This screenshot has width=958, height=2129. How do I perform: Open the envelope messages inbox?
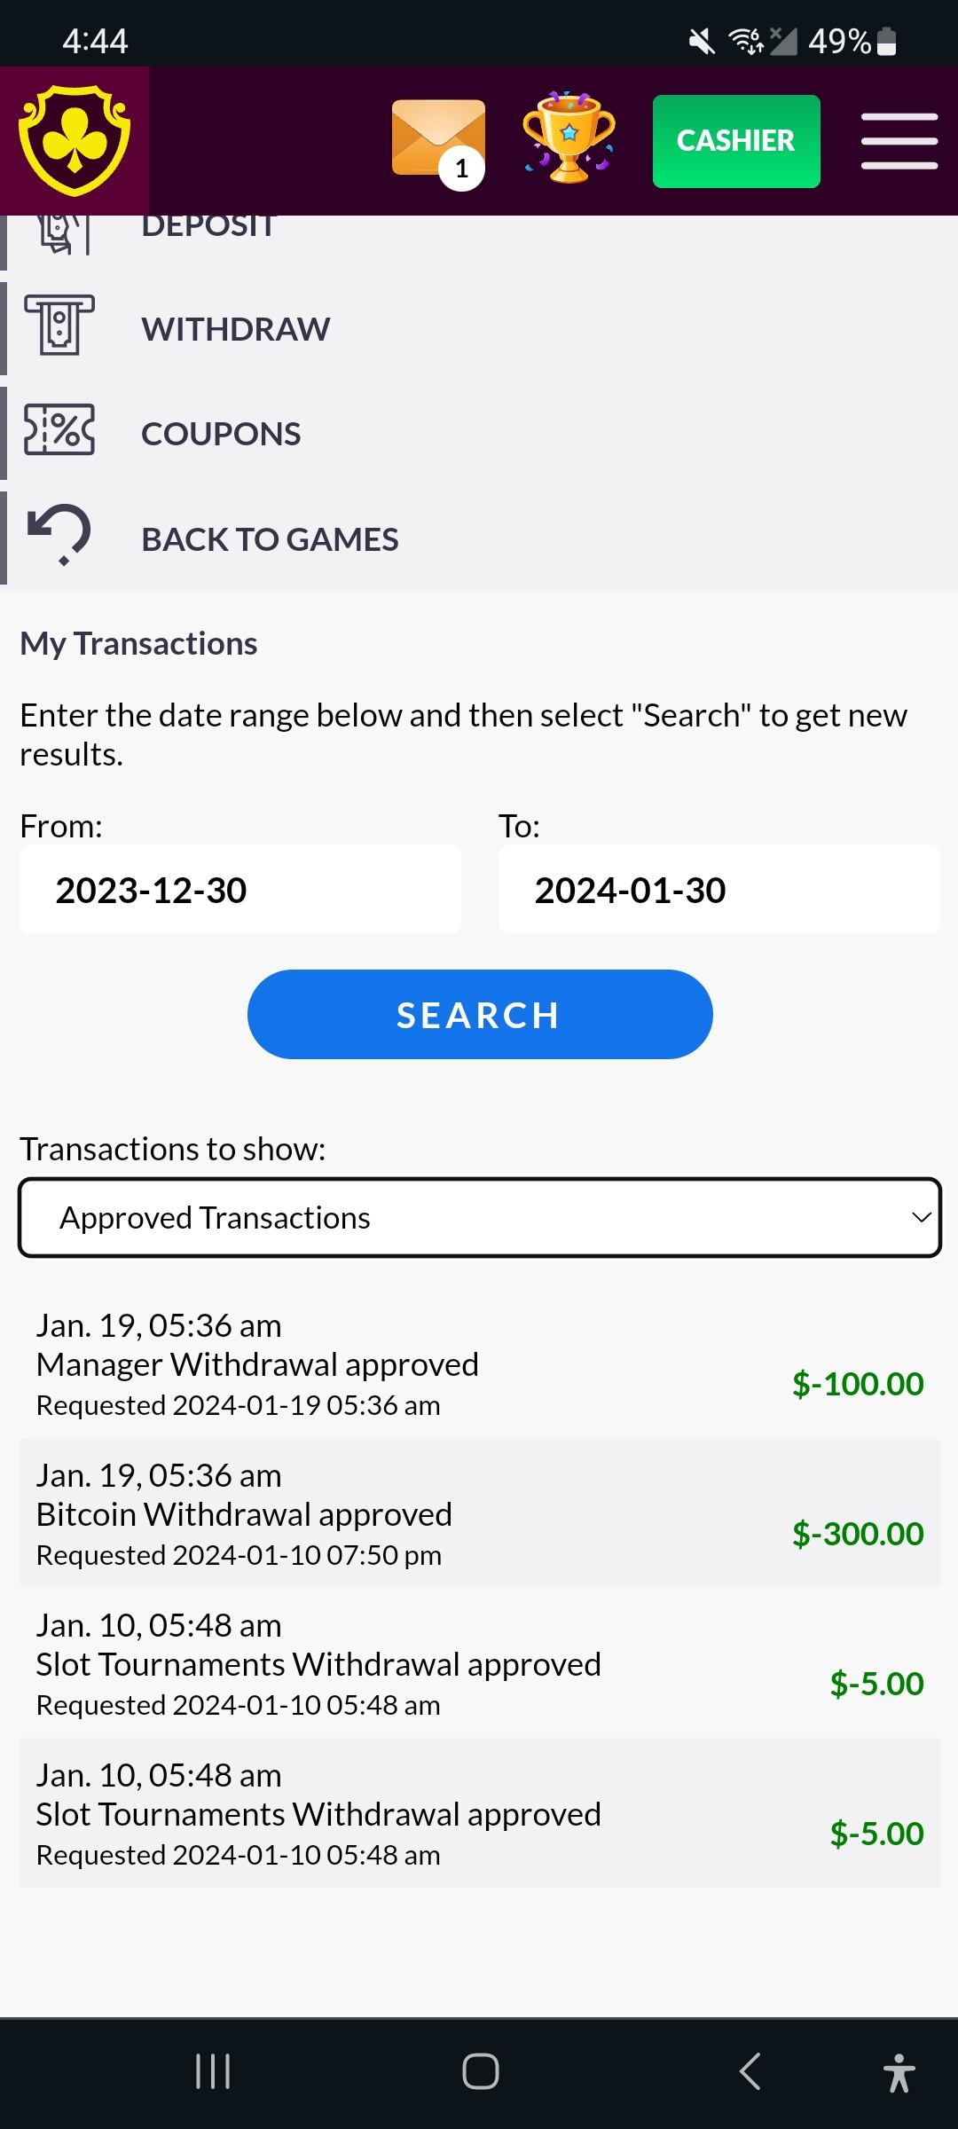click(x=438, y=140)
